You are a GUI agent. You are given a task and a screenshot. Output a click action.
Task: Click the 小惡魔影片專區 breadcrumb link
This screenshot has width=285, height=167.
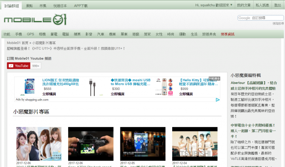point(44,43)
